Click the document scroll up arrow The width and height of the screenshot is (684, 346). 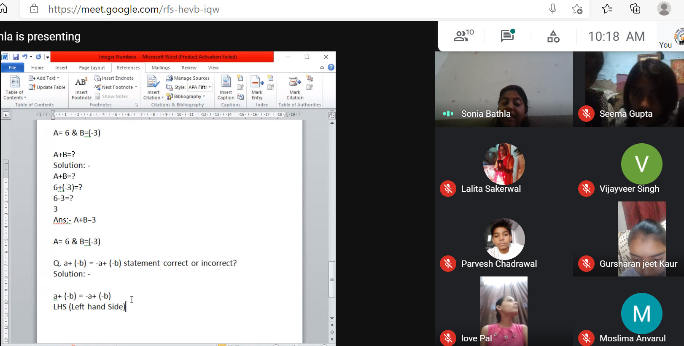click(x=332, y=123)
